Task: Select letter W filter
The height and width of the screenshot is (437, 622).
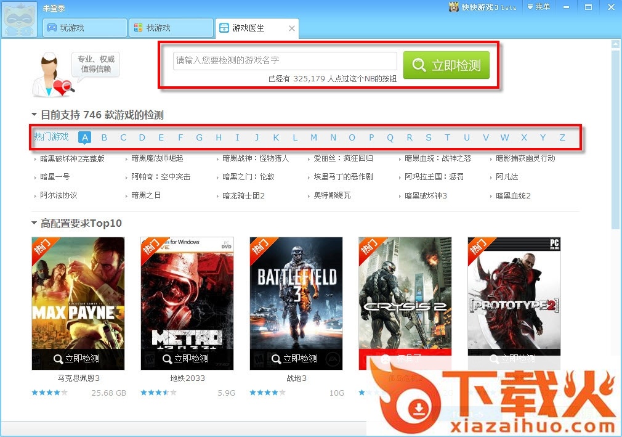Action: (504, 137)
